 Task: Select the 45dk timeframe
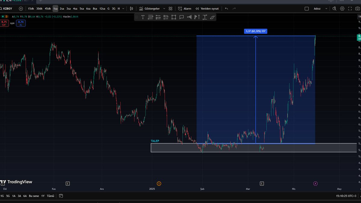48,9
